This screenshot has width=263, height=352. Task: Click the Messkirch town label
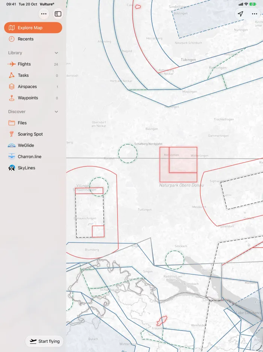(199, 207)
